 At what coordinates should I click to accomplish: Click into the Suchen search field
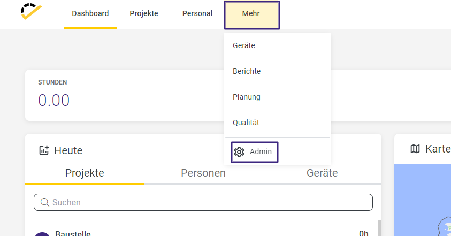tap(203, 202)
